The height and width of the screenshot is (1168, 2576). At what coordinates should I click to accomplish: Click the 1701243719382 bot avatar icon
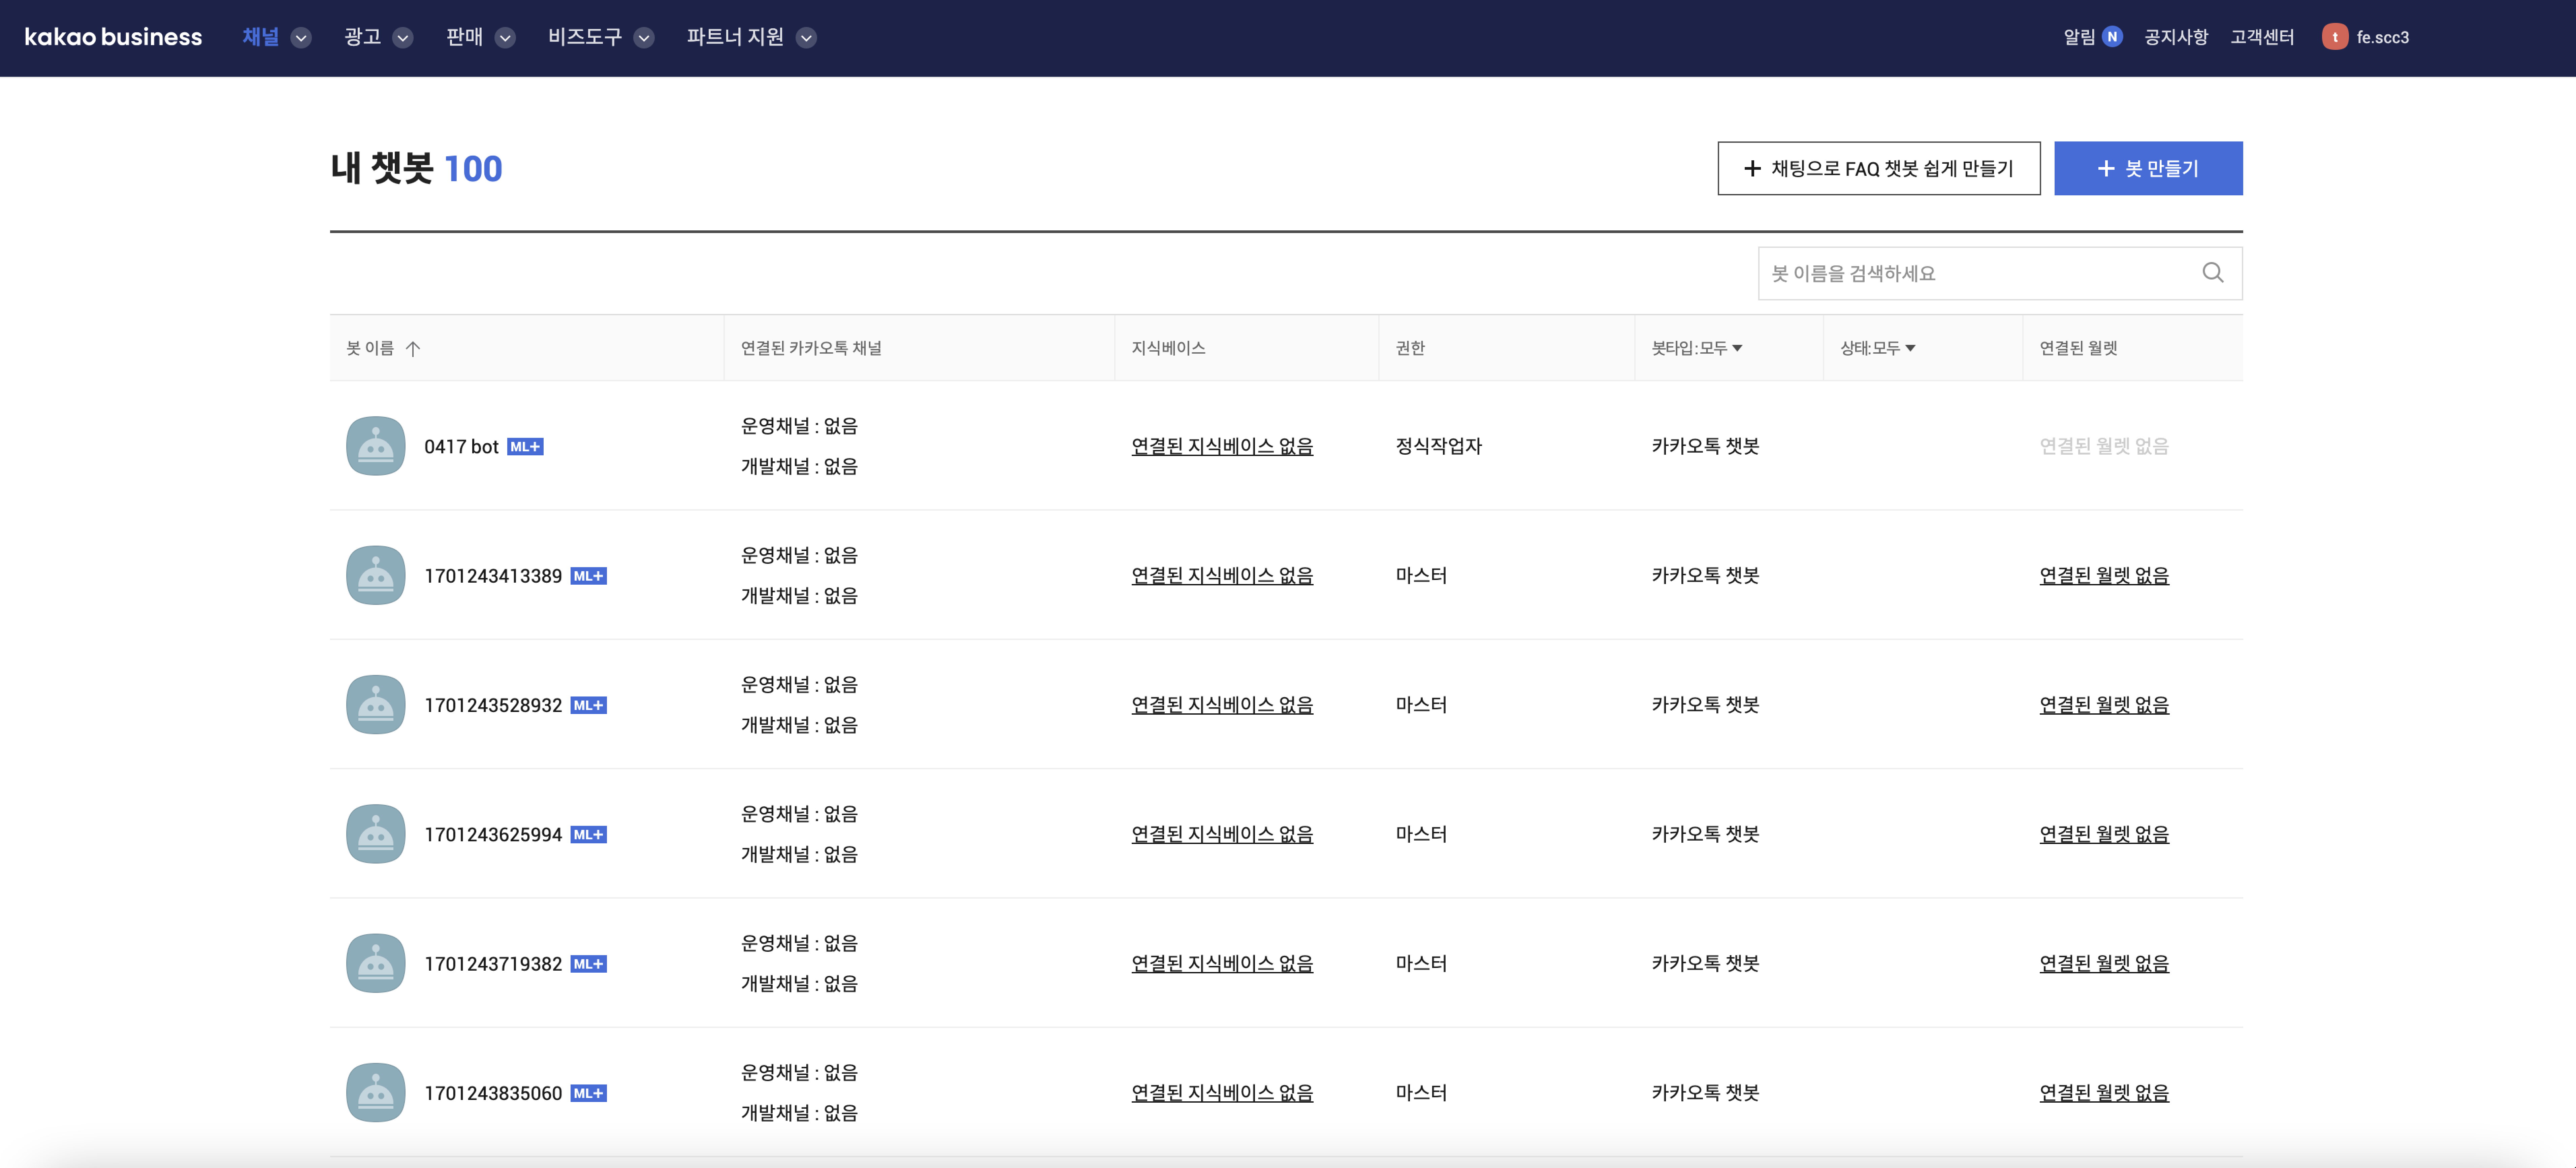pos(376,963)
